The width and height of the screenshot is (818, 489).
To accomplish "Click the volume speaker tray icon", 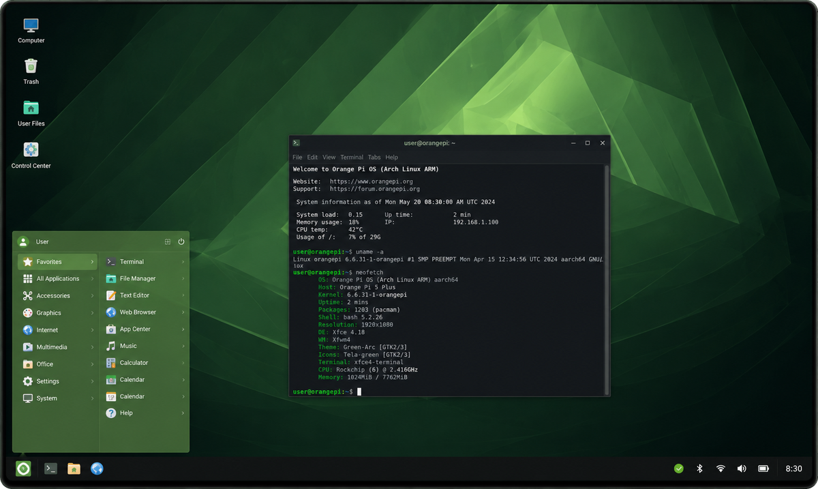I will tap(742, 469).
